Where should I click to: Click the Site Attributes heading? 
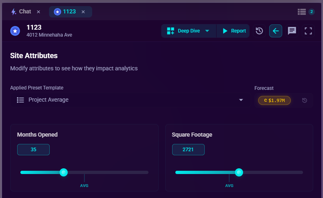point(34,56)
